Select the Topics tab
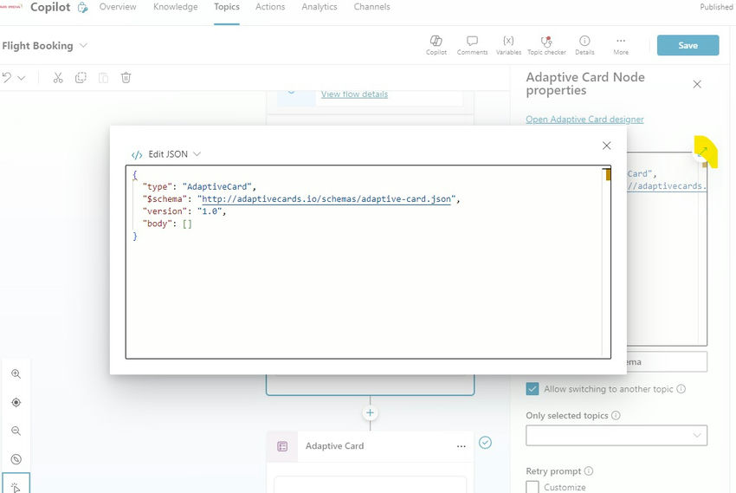The width and height of the screenshot is (736, 493). (227, 7)
